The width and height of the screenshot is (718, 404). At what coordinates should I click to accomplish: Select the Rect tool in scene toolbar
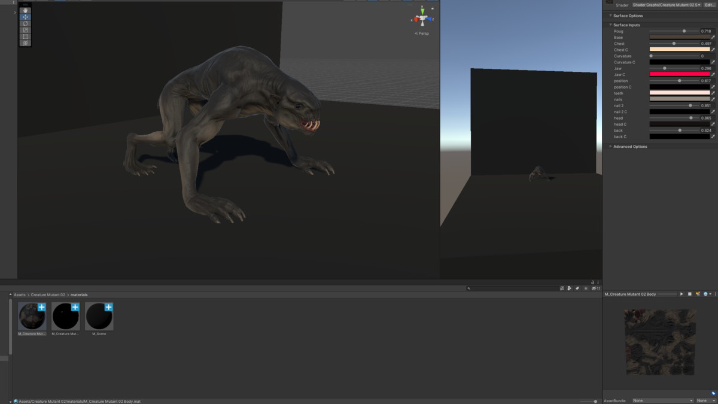pyautogui.click(x=25, y=37)
